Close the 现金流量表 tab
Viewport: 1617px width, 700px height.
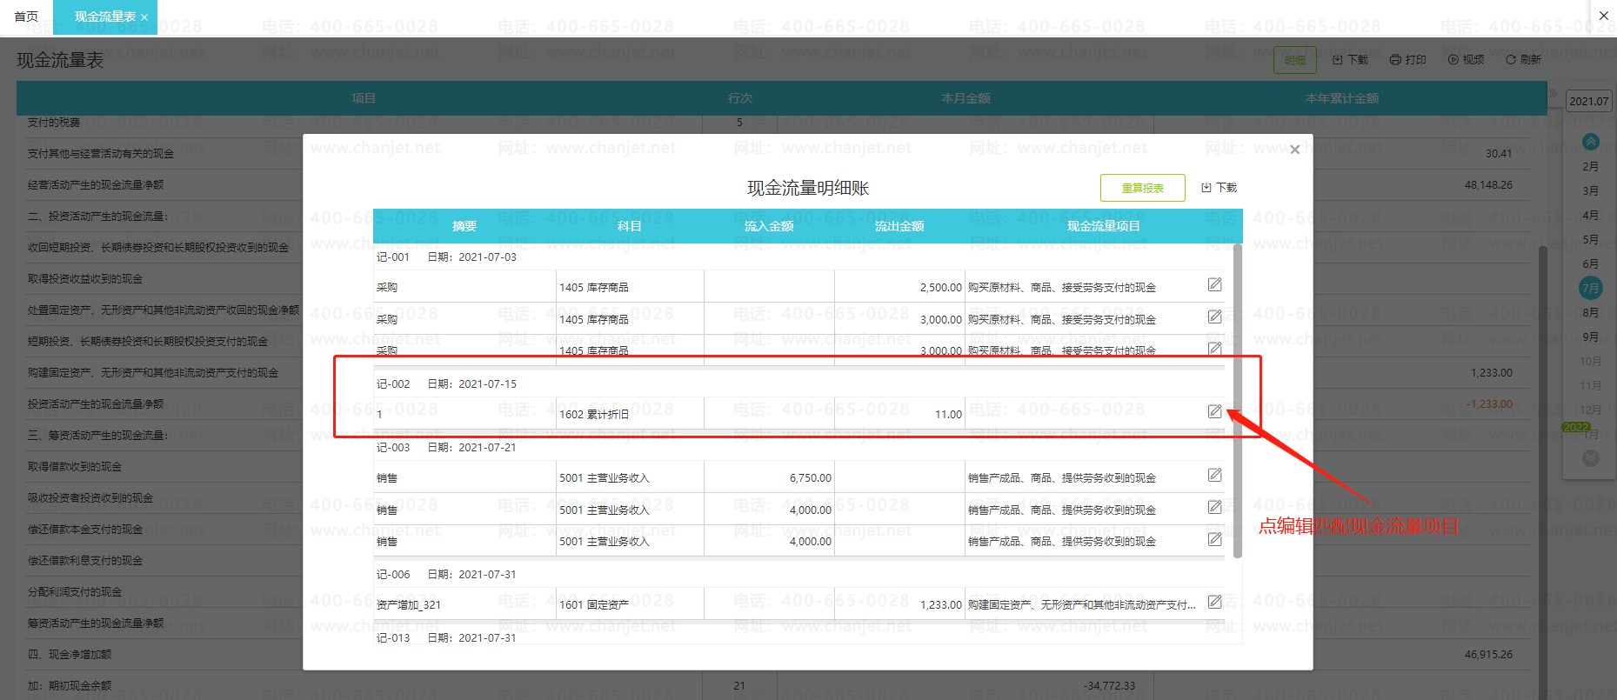point(144,17)
